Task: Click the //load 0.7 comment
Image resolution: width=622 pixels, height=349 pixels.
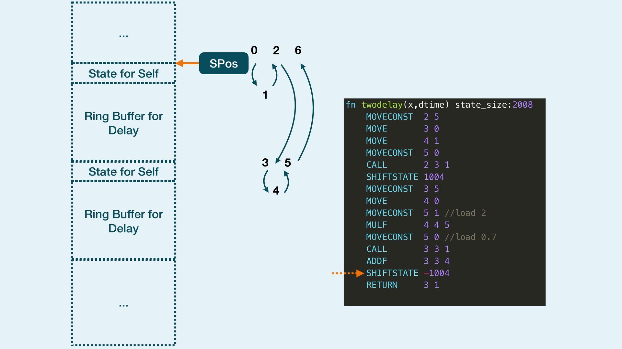Action: [470, 237]
